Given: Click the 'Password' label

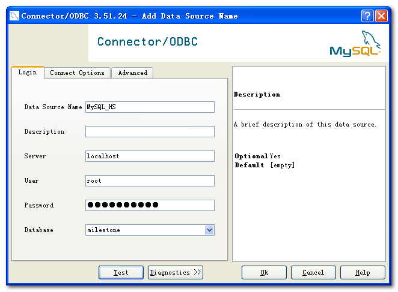Looking at the screenshot, I should tap(39, 205).
